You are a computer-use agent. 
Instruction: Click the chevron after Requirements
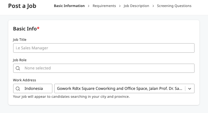(x=120, y=6)
